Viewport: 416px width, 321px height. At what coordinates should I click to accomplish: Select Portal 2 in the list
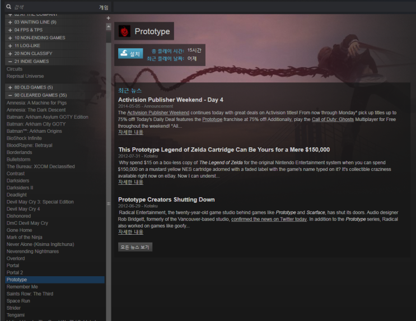(15, 273)
